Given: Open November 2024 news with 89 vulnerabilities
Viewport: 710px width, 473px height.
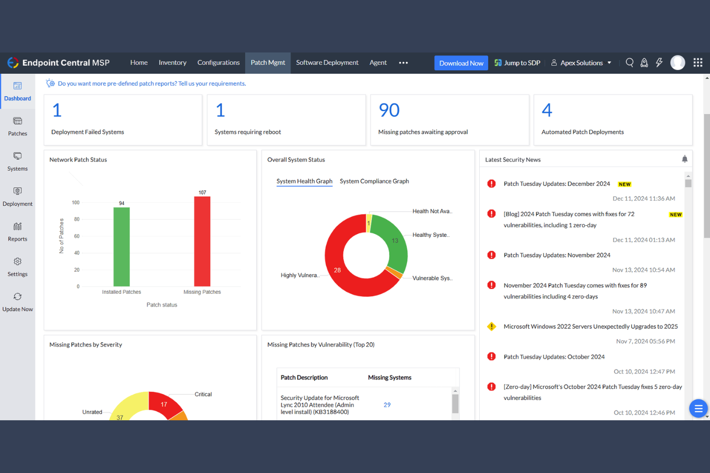Looking at the screenshot, I should [575, 291].
